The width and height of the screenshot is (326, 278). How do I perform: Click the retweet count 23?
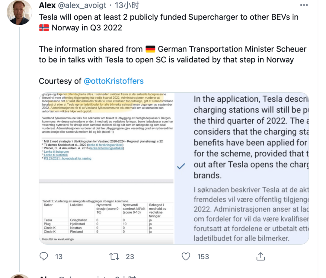point(130,257)
